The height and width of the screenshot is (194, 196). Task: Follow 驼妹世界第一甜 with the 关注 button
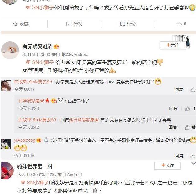tap(167, 166)
